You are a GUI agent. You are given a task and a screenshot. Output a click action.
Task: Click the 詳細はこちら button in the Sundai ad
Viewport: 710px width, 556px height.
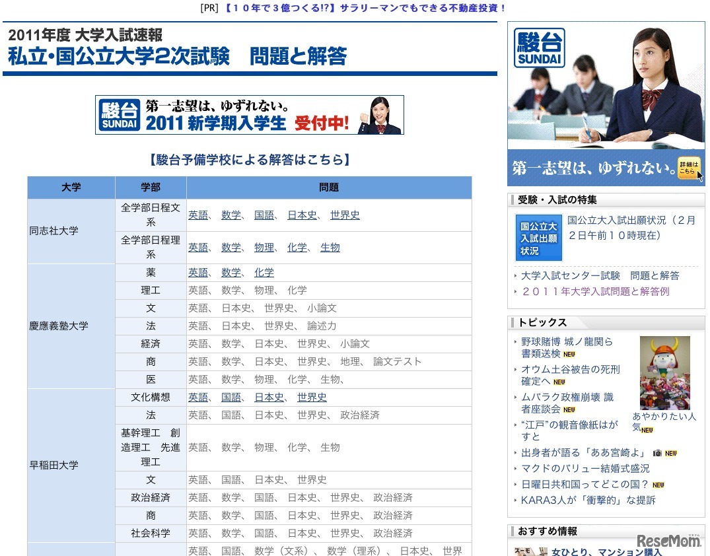point(689,168)
